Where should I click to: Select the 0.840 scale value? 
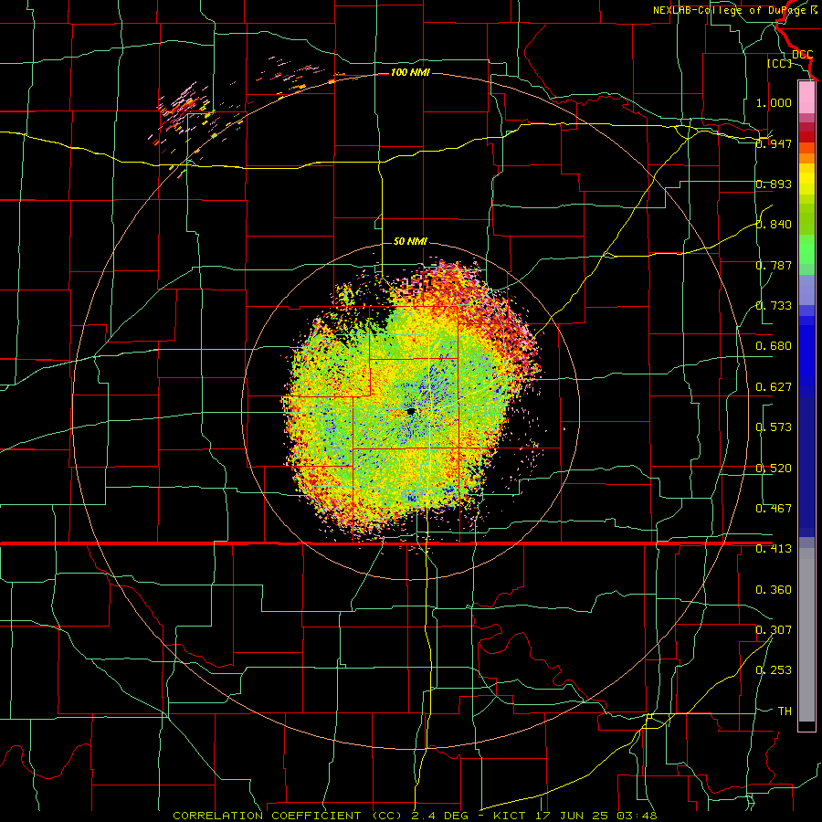[x=774, y=225]
